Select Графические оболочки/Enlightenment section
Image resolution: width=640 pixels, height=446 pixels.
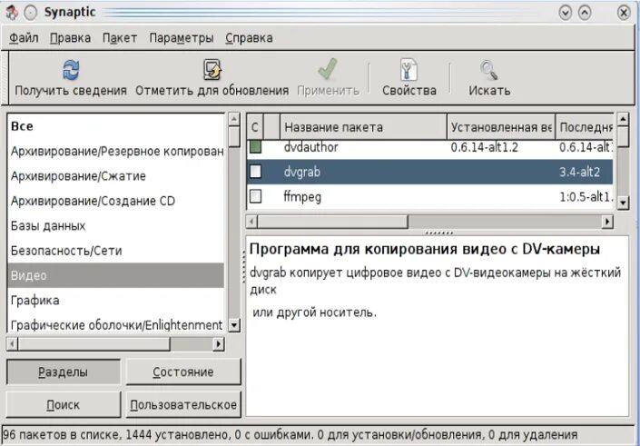(115, 325)
